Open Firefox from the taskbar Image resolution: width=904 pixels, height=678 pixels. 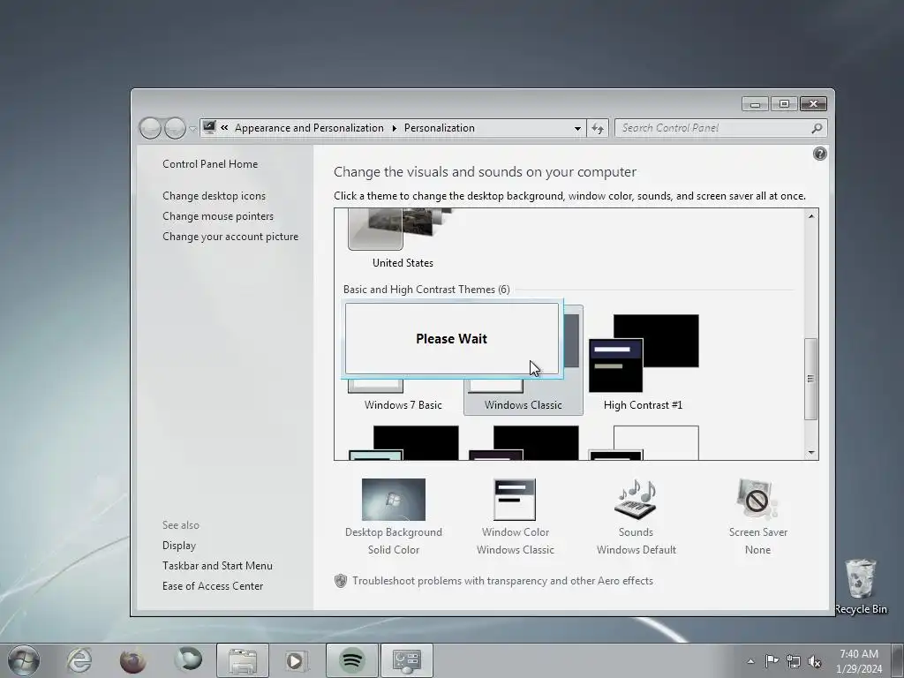coord(132,660)
